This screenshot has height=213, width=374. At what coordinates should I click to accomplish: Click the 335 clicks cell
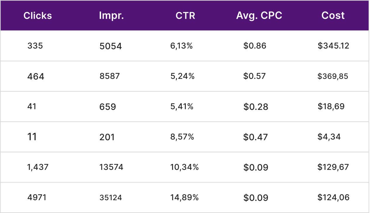[x=35, y=46]
